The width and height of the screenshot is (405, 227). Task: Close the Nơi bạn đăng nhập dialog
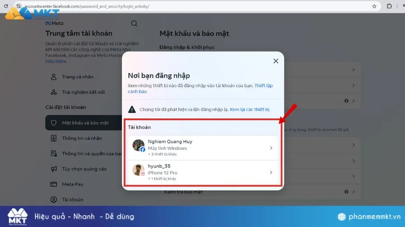(276, 61)
